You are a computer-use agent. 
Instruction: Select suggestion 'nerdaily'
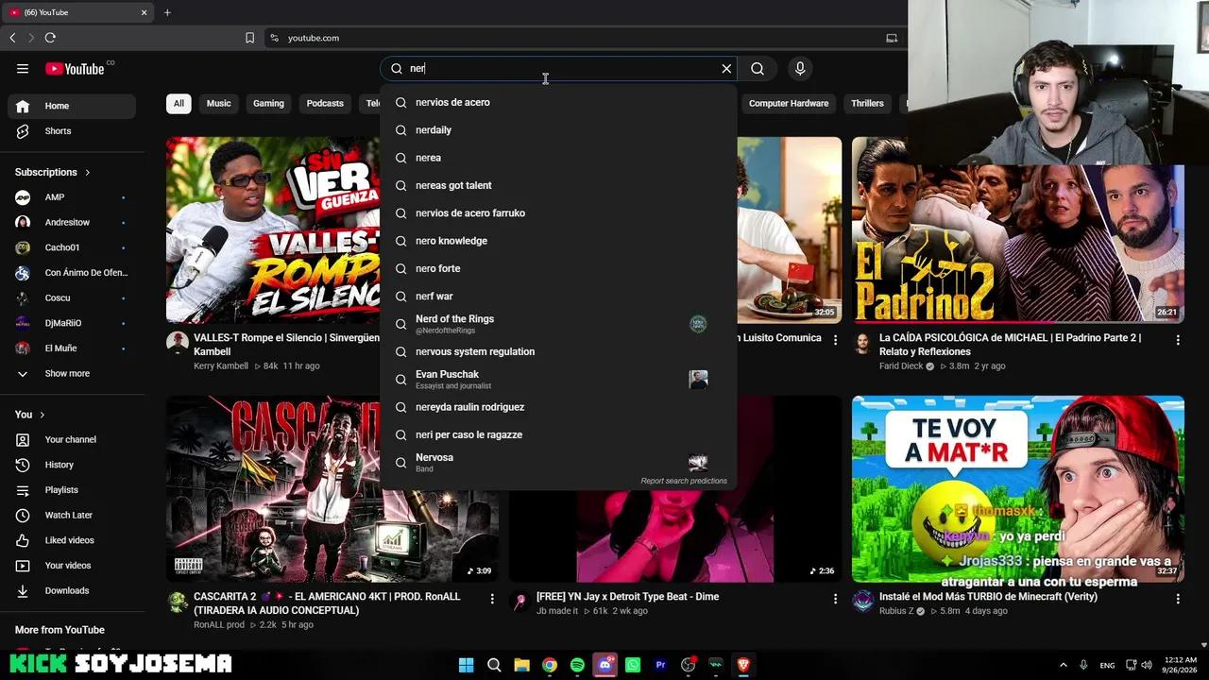558,129
